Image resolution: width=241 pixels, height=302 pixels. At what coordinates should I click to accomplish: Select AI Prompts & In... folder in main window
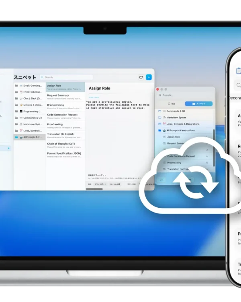click(x=29, y=137)
